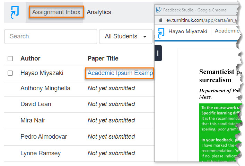
Task: Tick the select-all checkbox beside Author header
Action: [10, 58]
